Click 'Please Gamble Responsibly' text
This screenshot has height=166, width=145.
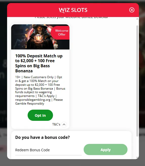click(x=39, y=102)
